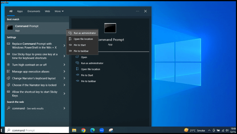237x134 pixels.
Task: Launch Microsoft Edge from the taskbar
Action: 92,130
